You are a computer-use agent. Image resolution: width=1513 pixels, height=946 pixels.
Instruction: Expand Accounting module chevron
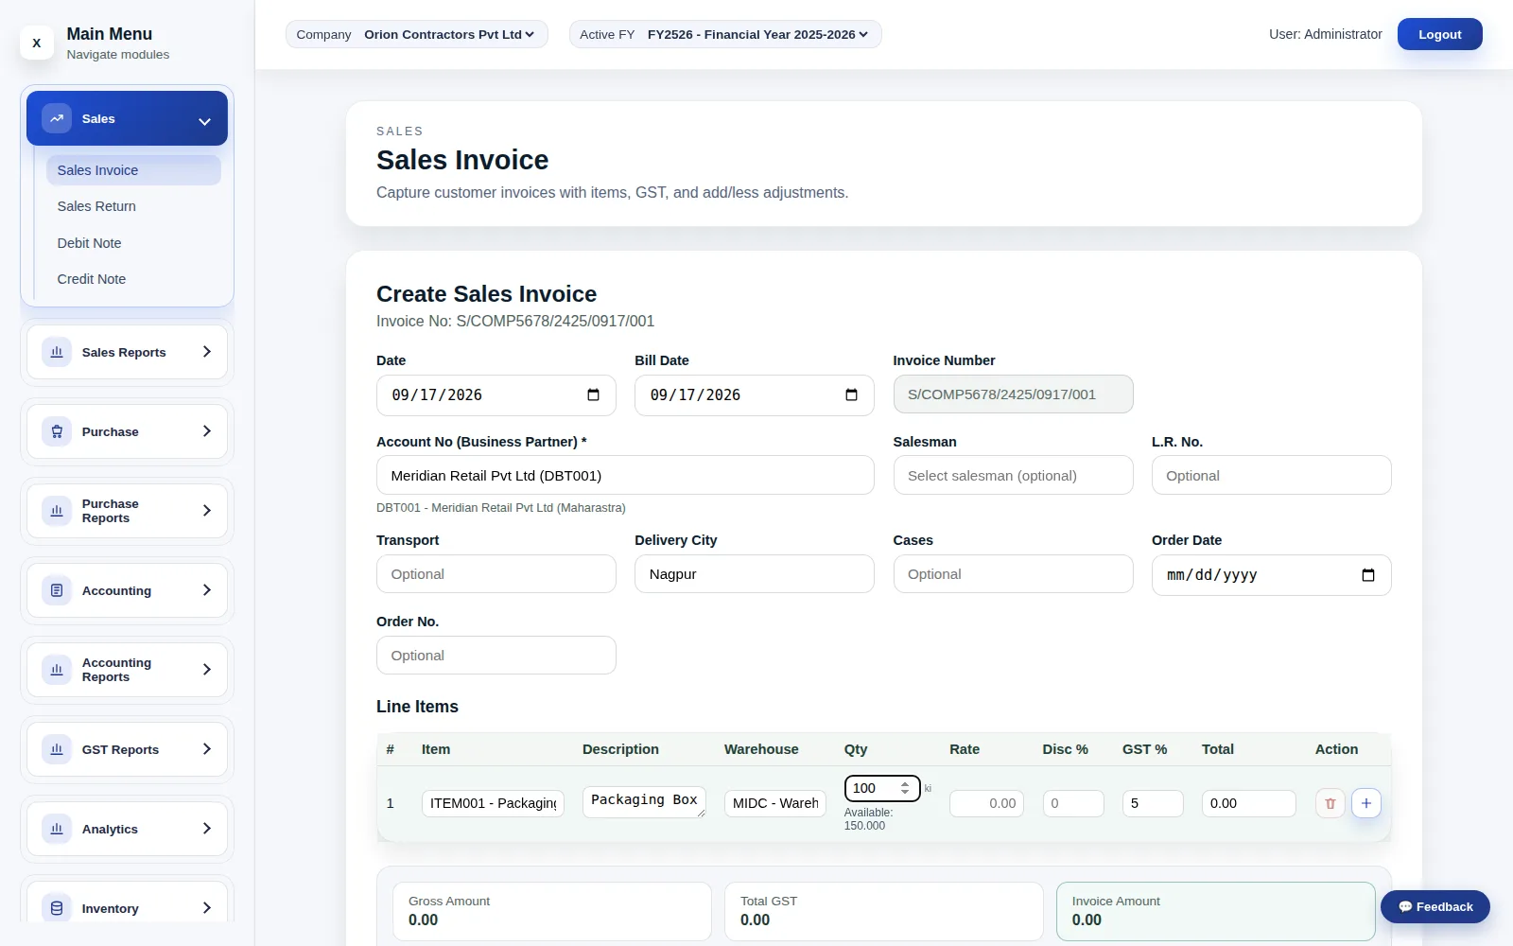pyautogui.click(x=207, y=590)
